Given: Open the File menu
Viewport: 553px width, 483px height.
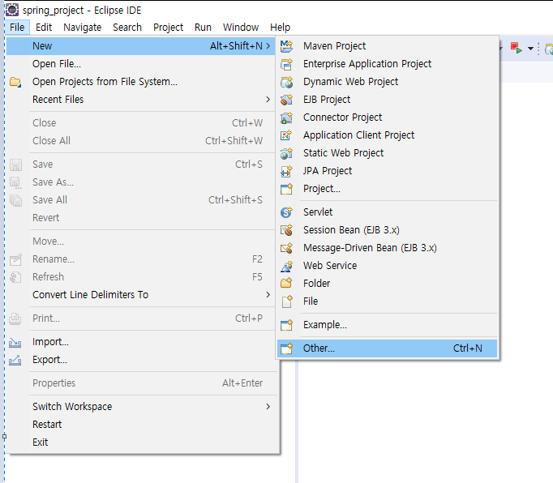Looking at the screenshot, I should pyautogui.click(x=17, y=27).
